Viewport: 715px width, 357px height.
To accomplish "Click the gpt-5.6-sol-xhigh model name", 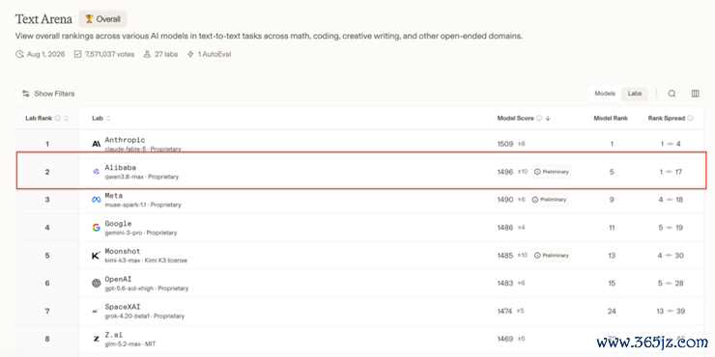I will click(129, 288).
